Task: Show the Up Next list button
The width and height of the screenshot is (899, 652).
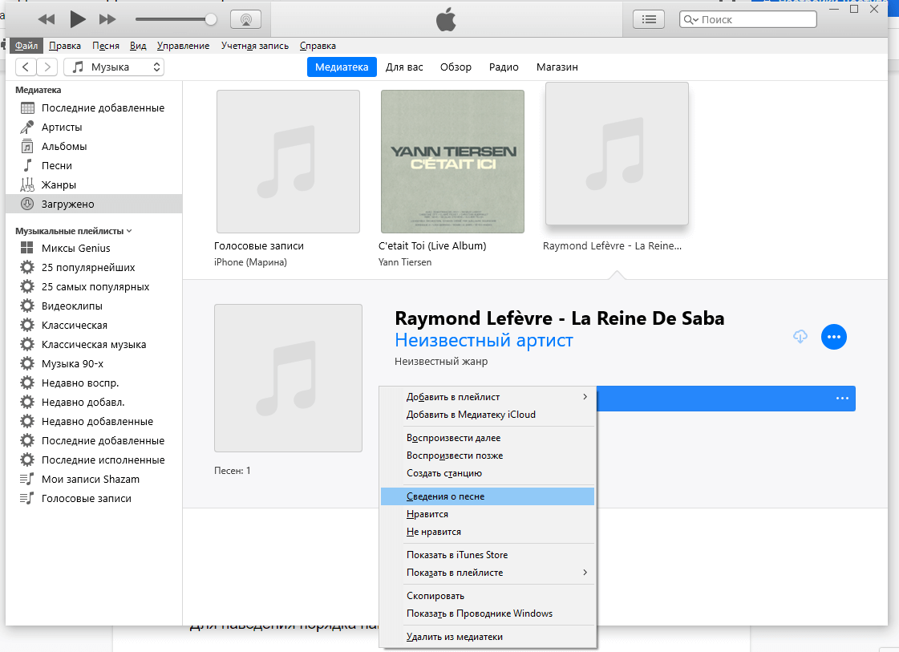Action: (649, 19)
